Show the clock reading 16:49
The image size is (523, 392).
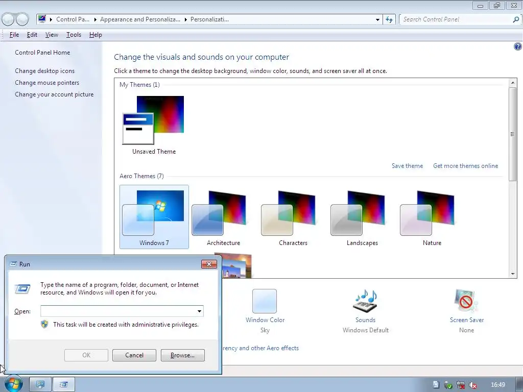[x=497, y=385]
